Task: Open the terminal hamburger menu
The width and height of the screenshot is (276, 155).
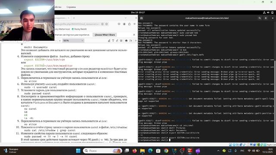Action: (x=266, y=18)
